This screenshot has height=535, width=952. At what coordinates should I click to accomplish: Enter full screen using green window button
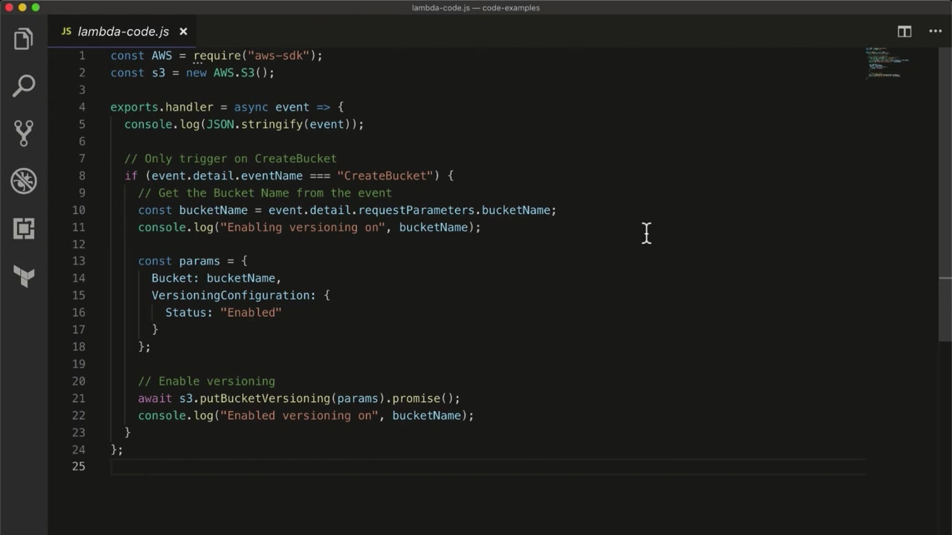pyautogui.click(x=35, y=7)
